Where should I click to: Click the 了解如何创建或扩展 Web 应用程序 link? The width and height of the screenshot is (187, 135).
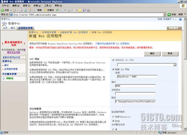[112, 44]
